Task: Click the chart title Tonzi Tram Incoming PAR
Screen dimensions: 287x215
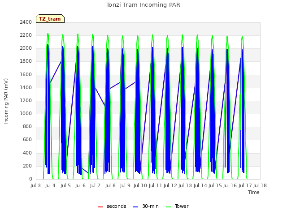Action: point(143,5)
